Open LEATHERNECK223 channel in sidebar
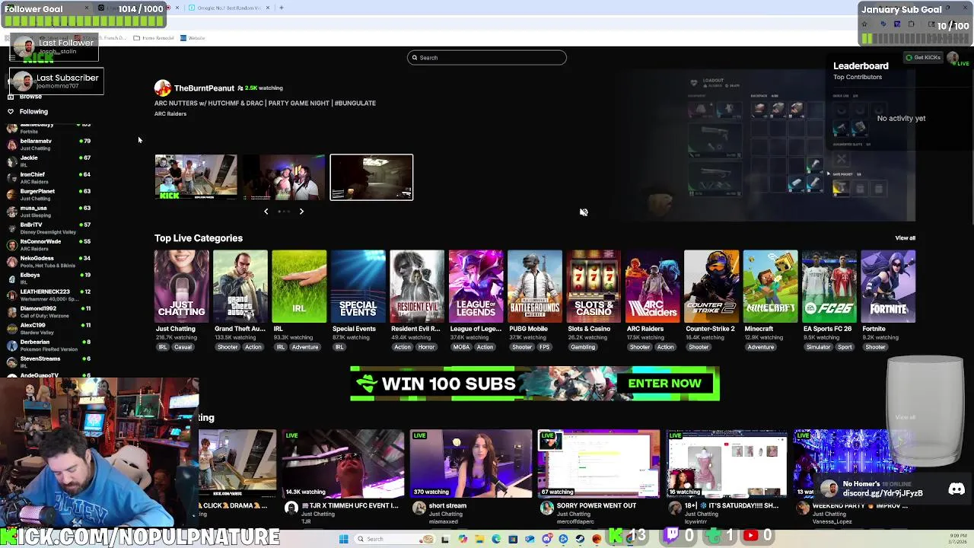Image resolution: width=974 pixels, height=548 pixels. [49, 295]
